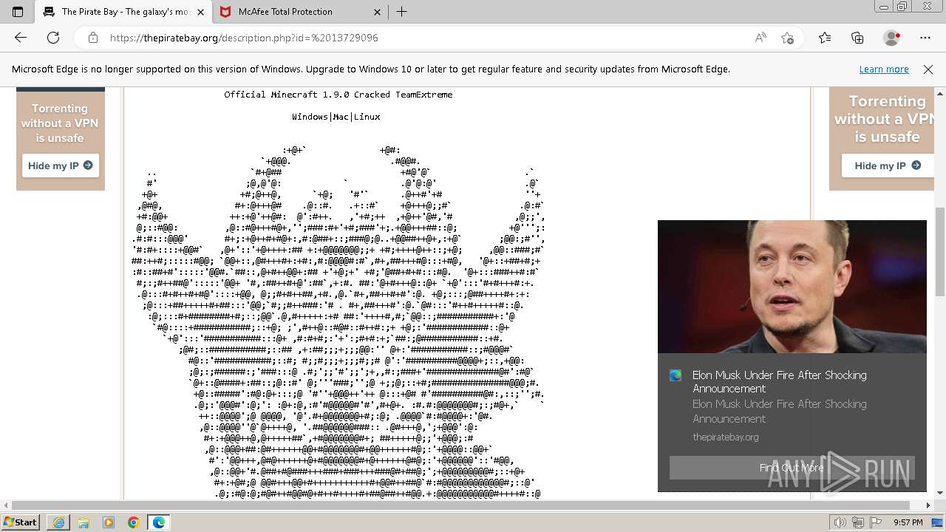The width and height of the screenshot is (946, 532).
Task: Follow the Learn more link
Action: coord(884,69)
